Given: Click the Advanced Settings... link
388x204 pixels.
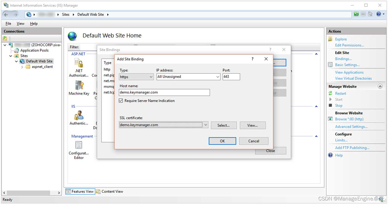Looking at the screenshot, I should [x=351, y=127].
